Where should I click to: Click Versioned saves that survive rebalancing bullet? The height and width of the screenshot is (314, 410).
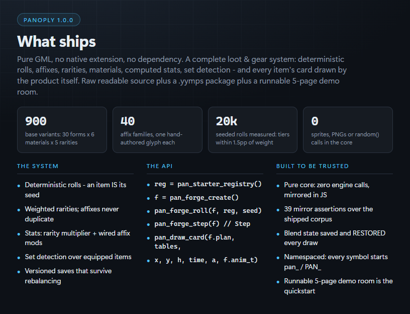coord(68,276)
